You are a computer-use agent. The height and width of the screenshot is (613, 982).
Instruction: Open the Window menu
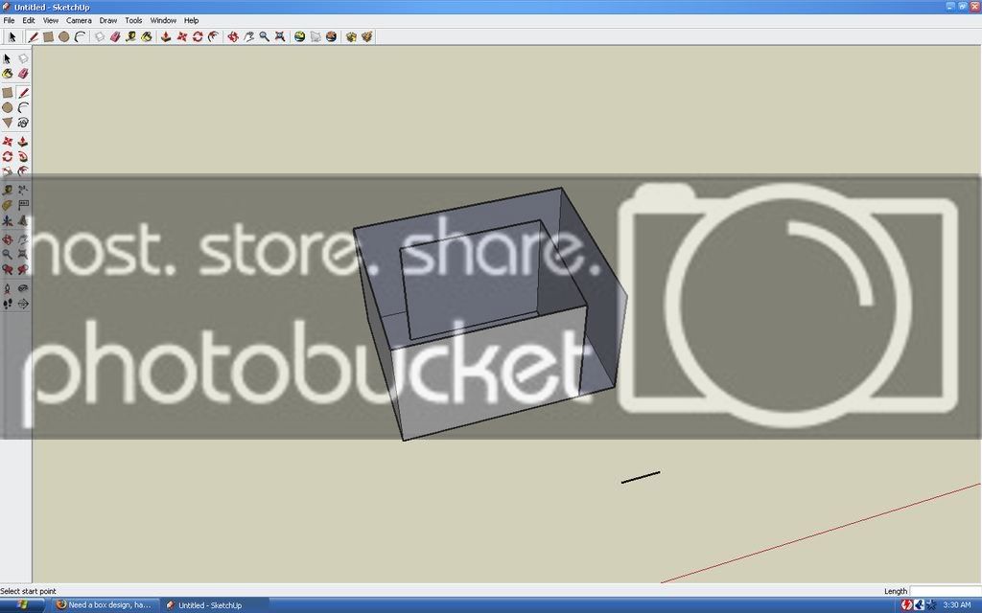point(163,21)
